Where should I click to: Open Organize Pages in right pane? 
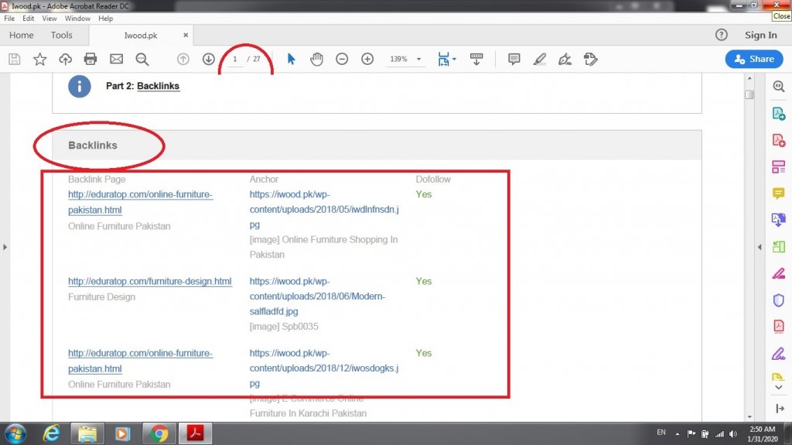click(778, 167)
